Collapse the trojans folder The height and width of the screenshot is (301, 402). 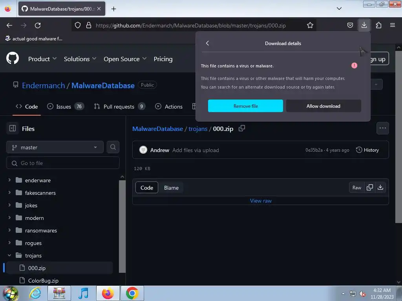click(x=9, y=256)
